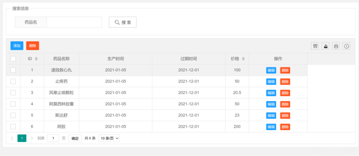Sort table by 价格 column arrows
Image resolution: width=359 pixels, height=156 pixels.
tap(243, 59)
